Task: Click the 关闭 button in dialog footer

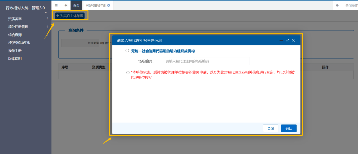Action: (x=271, y=128)
